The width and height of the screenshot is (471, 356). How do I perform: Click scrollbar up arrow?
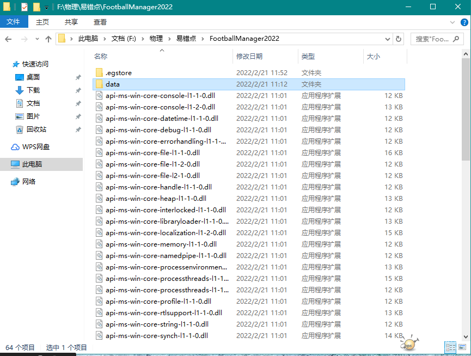(466, 54)
